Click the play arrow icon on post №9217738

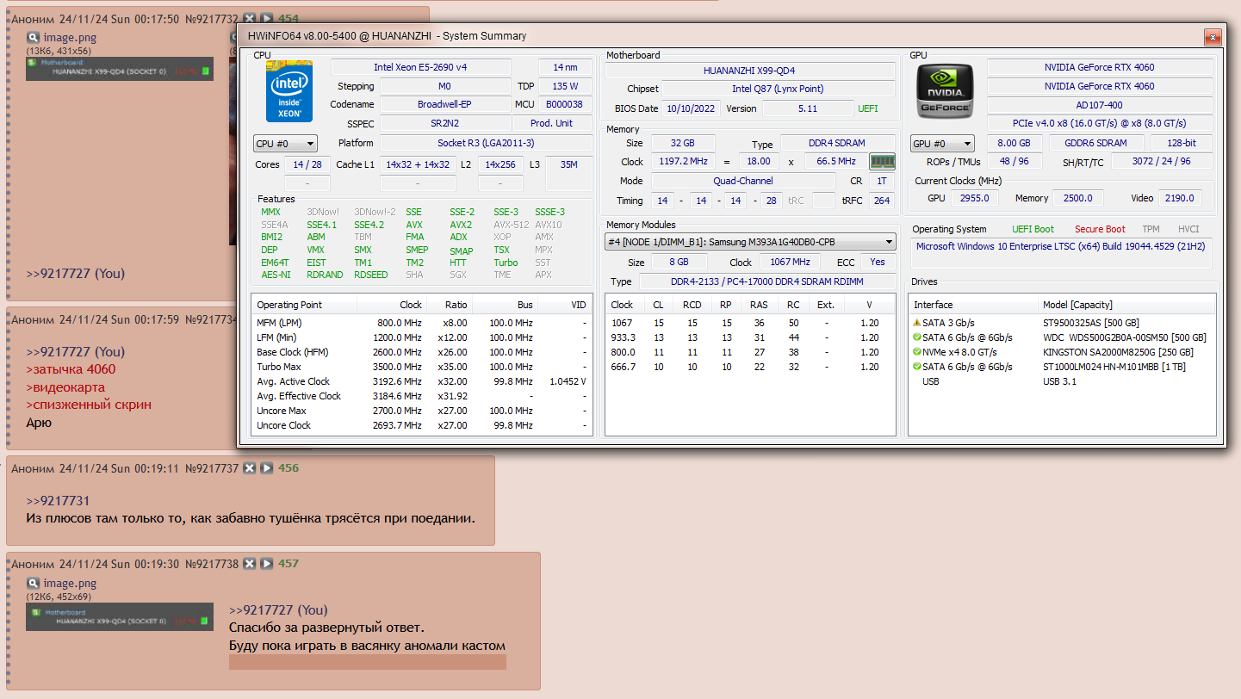[x=266, y=564]
